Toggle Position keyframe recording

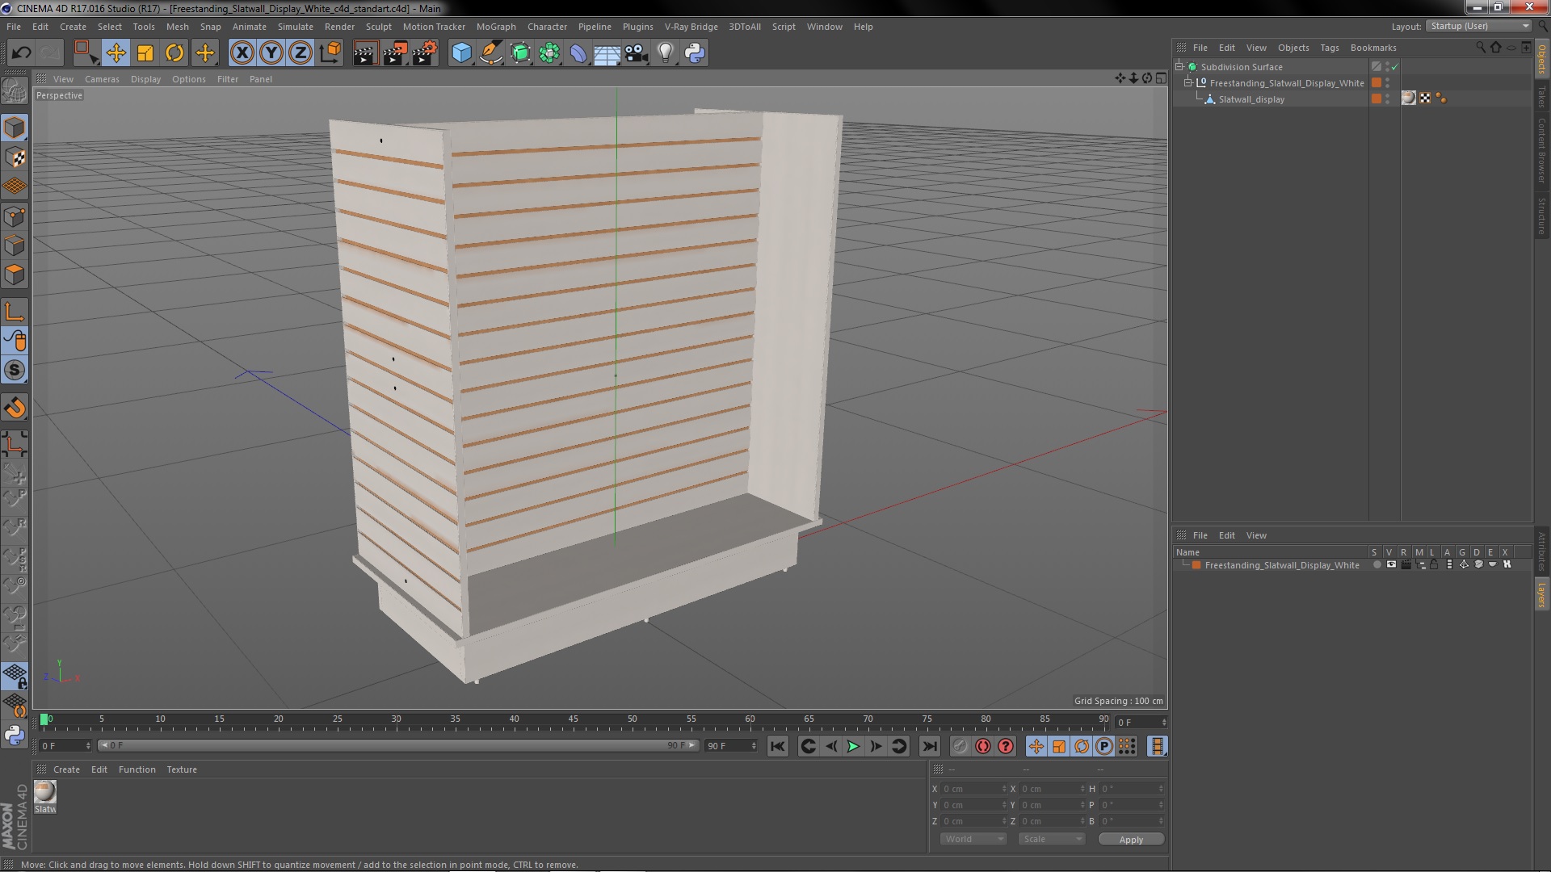(1036, 747)
